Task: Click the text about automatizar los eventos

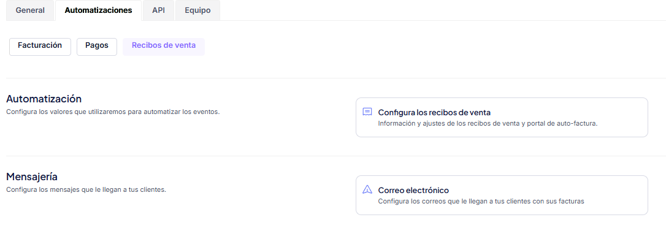Action: (113, 112)
